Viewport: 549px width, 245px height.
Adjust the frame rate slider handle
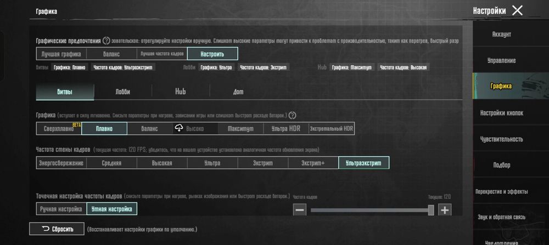(431, 210)
